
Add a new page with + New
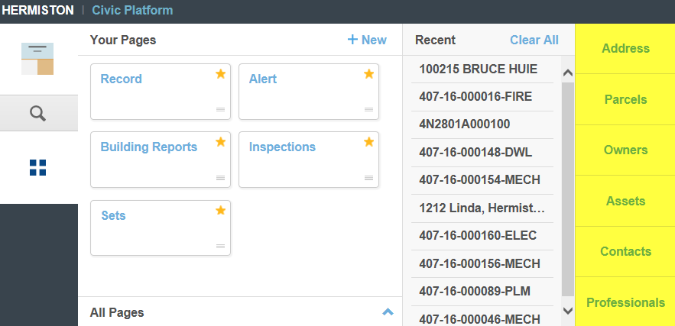pyautogui.click(x=367, y=40)
